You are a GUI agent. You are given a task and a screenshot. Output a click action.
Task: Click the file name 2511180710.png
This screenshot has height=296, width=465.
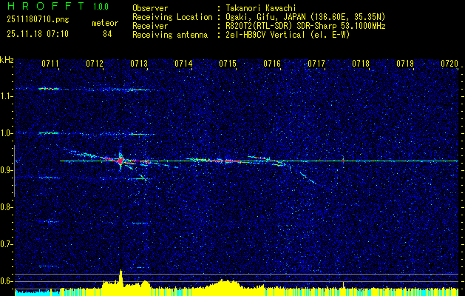point(38,20)
